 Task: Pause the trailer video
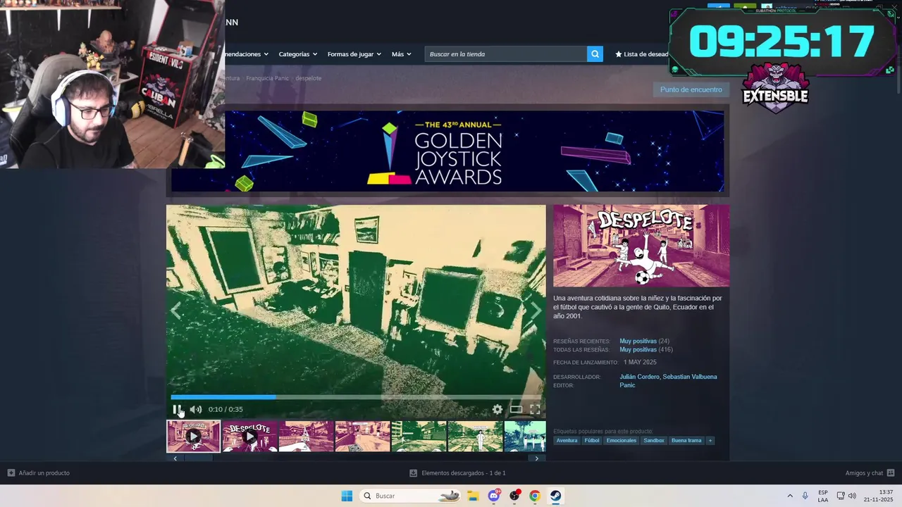pyautogui.click(x=177, y=409)
